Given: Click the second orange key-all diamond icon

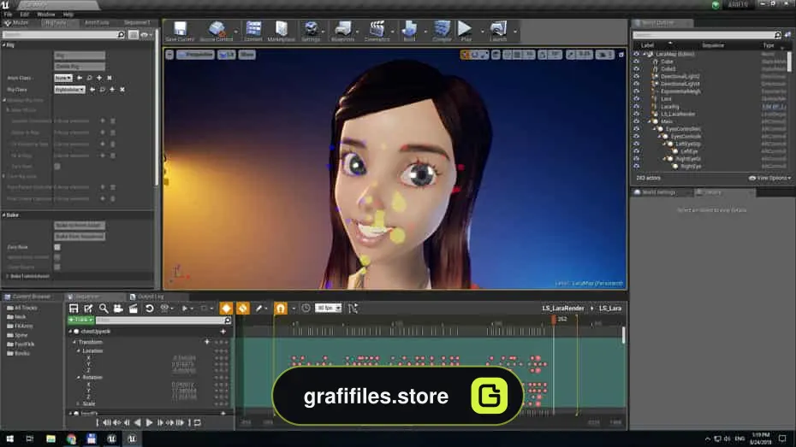Looking at the screenshot, I should [243, 309].
